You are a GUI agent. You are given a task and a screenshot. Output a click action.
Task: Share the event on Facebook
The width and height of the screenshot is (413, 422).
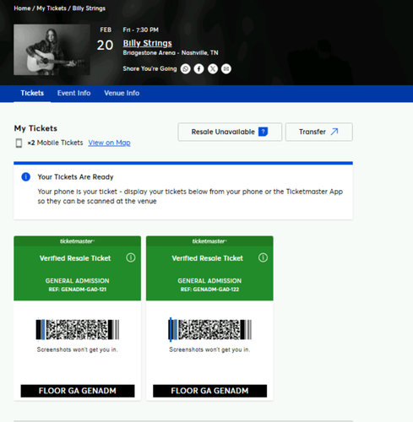pyautogui.click(x=198, y=68)
